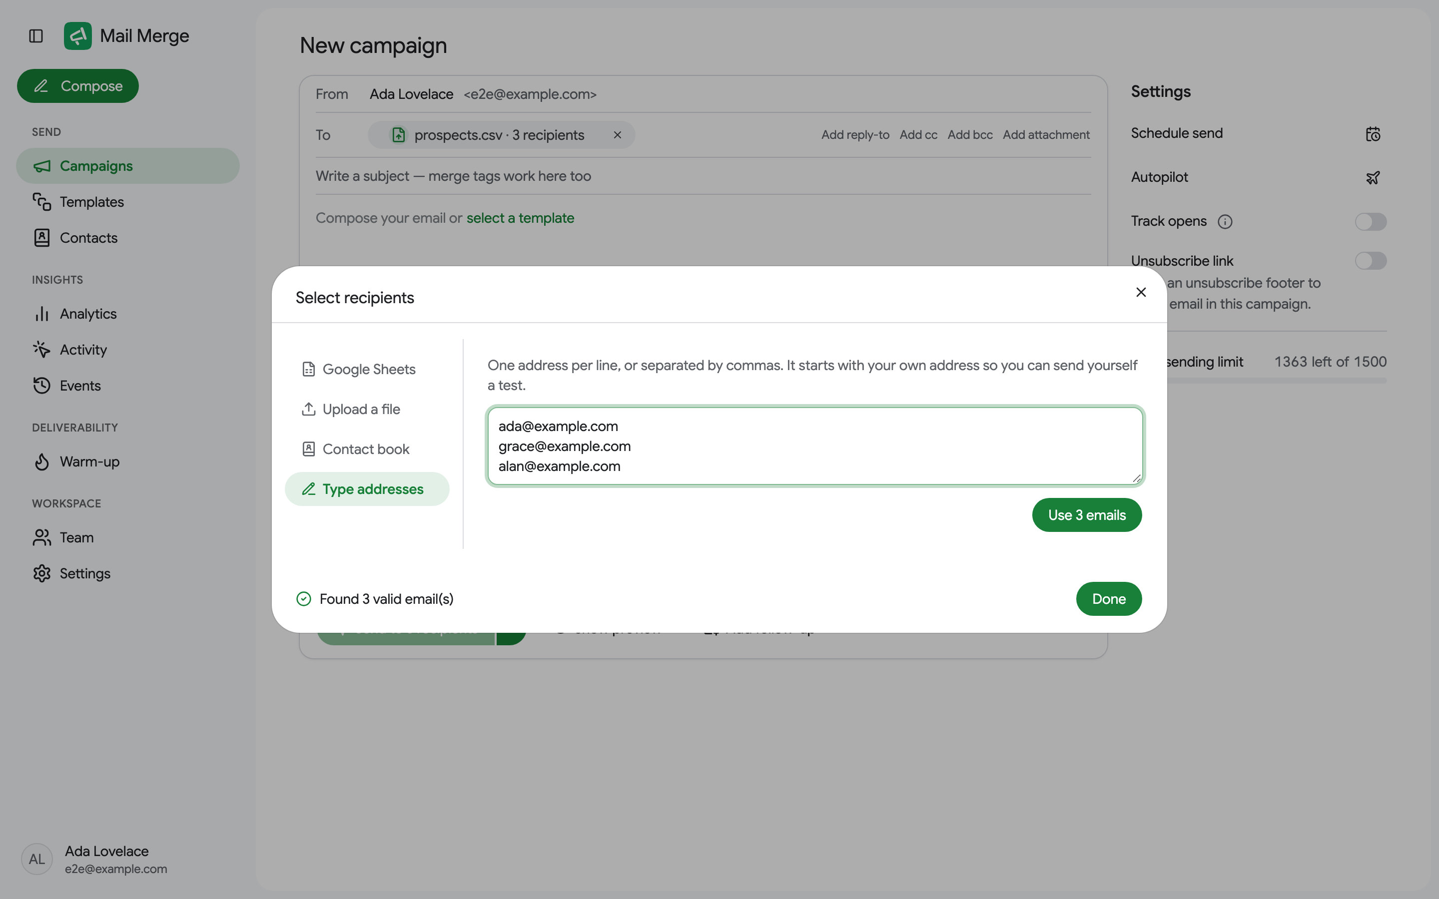Screen dimensions: 1439x899
Task: Click the Ada Lovelace sender name
Action: (412, 94)
